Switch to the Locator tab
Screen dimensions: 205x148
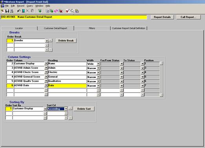[19, 28]
